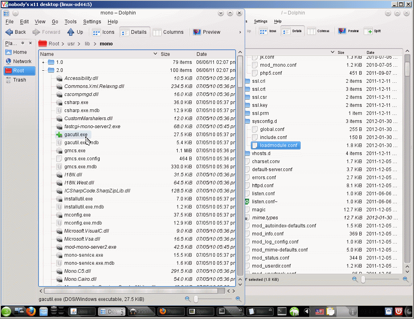This screenshot has height=319, width=414.
Task: Select loadmodule.conf in background window
Action: point(276,145)
